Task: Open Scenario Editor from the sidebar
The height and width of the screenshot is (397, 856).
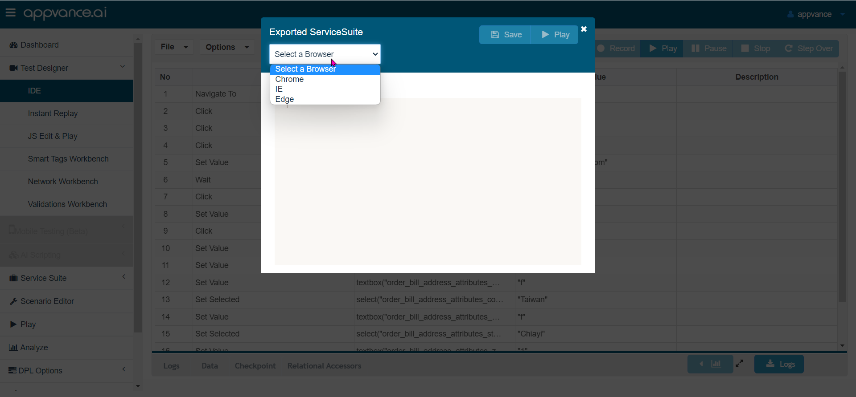Action: (47, 301)
